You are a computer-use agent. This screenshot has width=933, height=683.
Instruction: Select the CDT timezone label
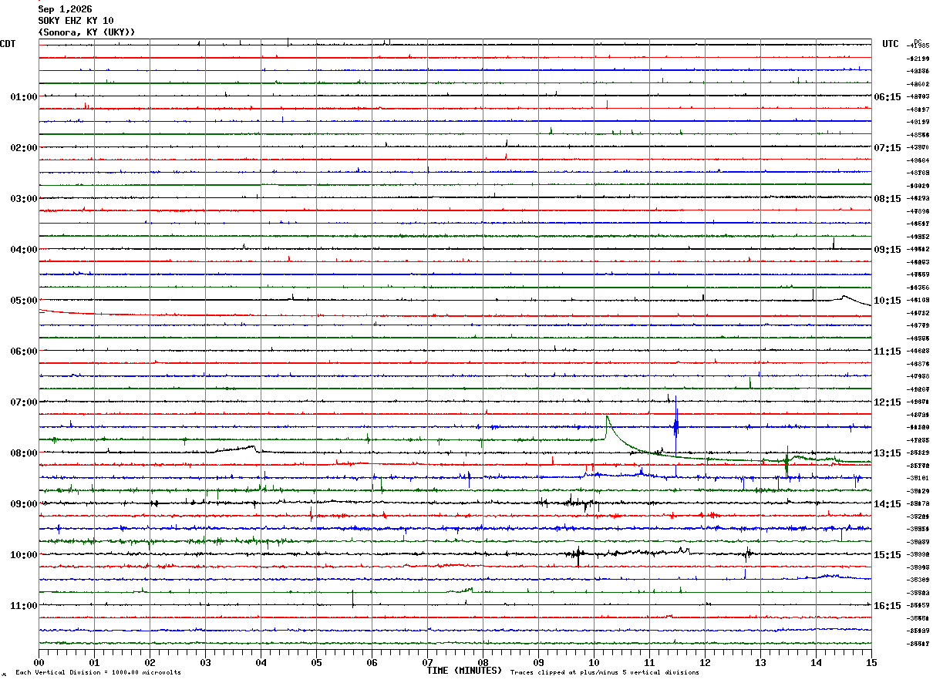coord(8,44)
